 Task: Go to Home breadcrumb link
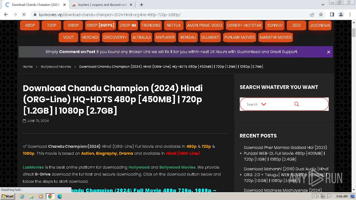[28, 67]
